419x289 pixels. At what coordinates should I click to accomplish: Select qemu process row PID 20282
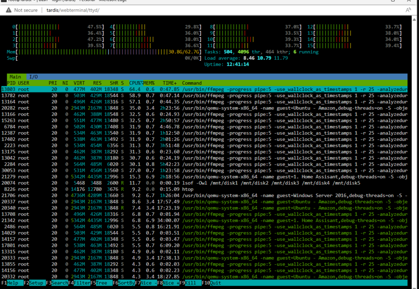pos(204,108)
